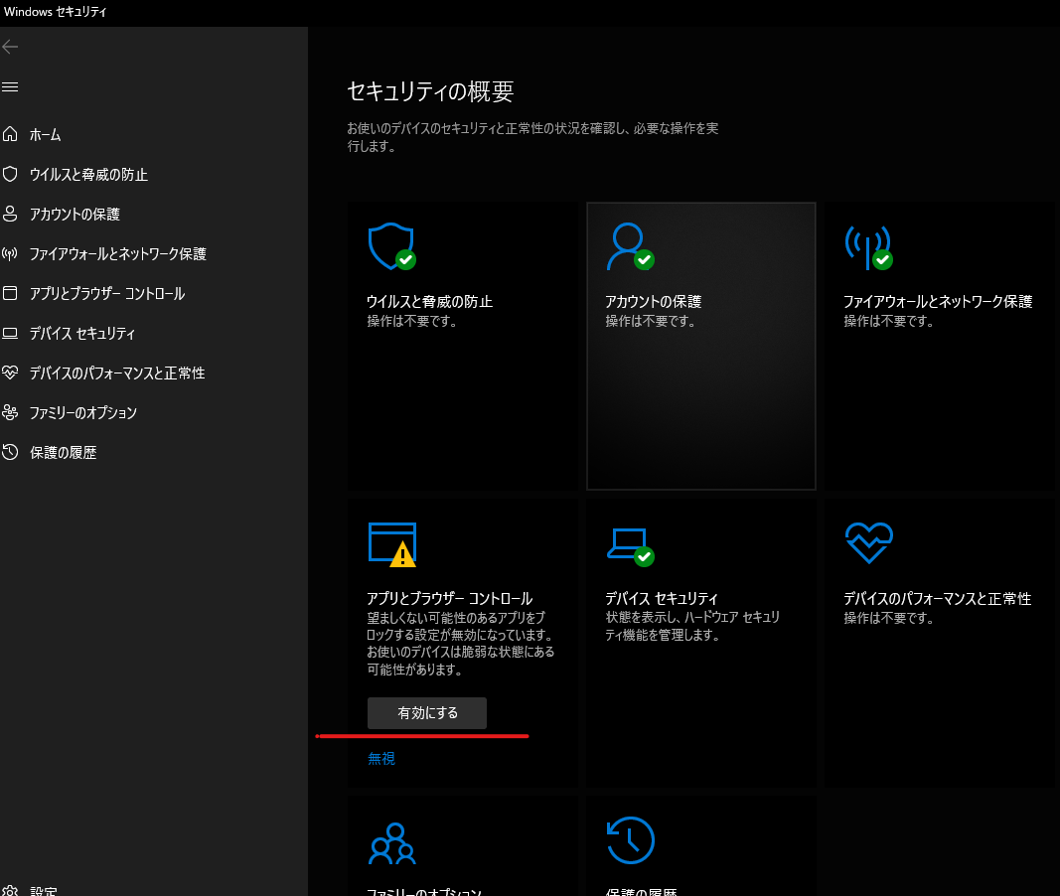
Task: Click the large shield icon on virus protection card
Action: (x=392, y=246)
